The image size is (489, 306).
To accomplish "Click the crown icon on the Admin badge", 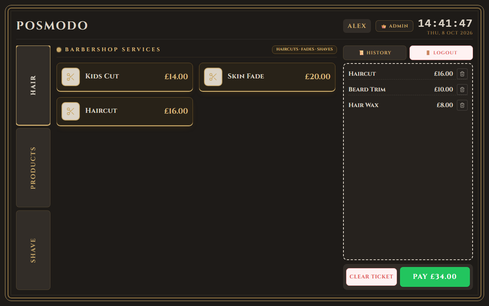I will point(384,26).
